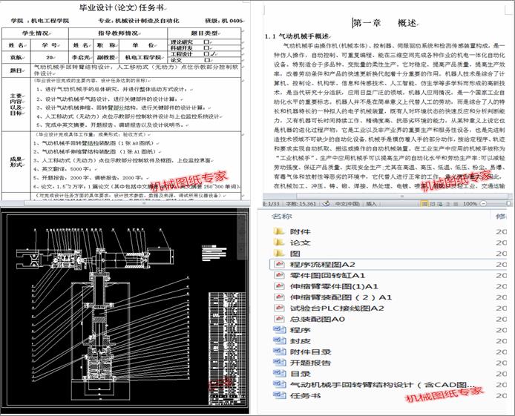The height and width of the screenshot is (416, 515).
Task: Select the 试验台PLC接线图A2 drawing file
Action: 329,308
